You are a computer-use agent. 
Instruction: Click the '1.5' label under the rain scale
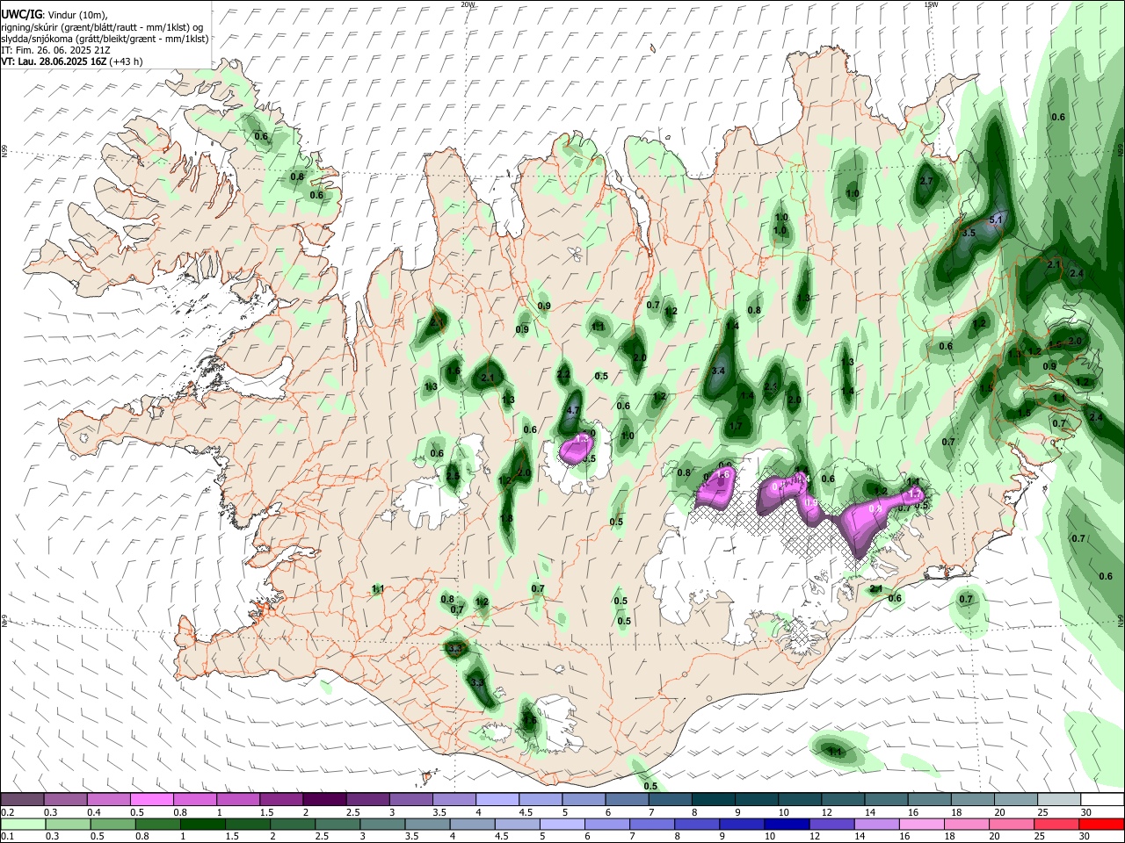[231, 836]
